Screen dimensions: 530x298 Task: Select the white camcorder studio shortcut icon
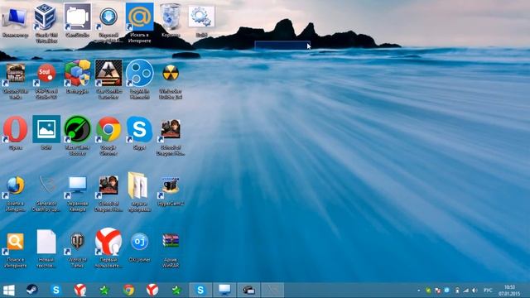coord(77,17)
